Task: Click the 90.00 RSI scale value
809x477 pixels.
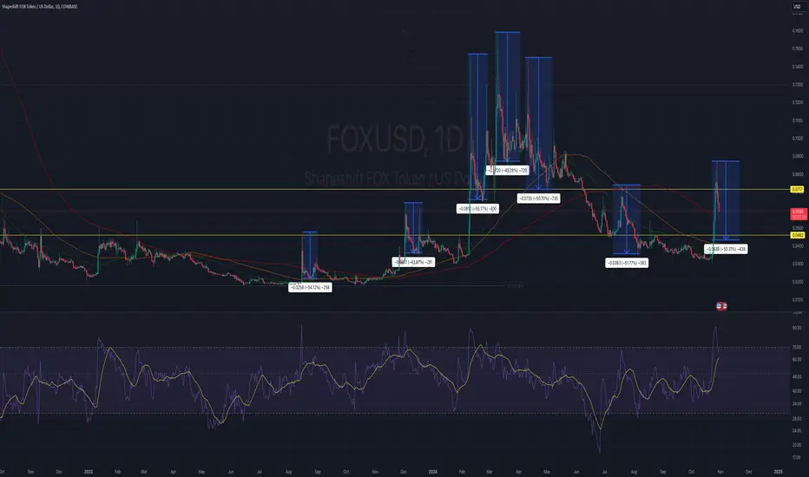Action: point(797,328)
